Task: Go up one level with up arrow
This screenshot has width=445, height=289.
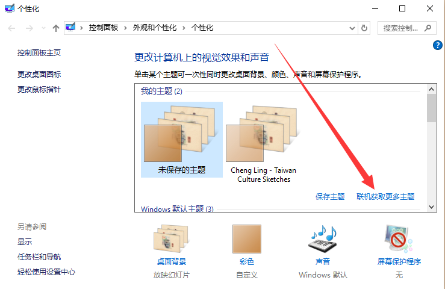Action: coord(56,28)
